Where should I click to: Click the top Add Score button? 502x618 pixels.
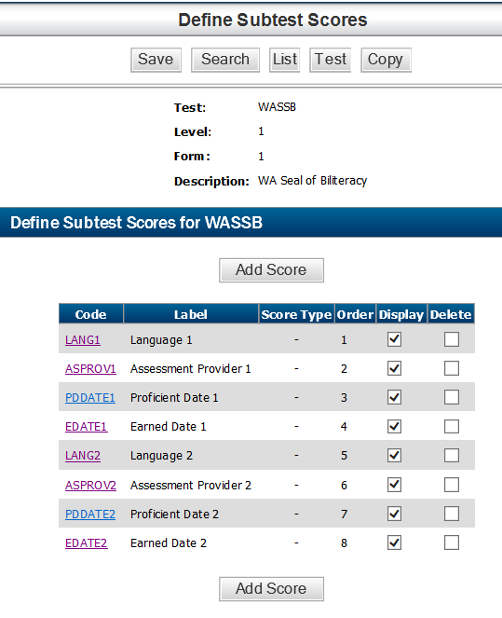click(x=271, y=270)
